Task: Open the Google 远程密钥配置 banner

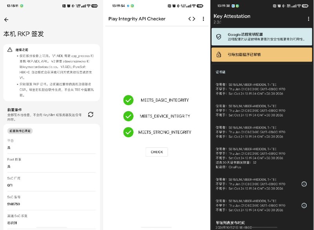Action: coord(262,37)
